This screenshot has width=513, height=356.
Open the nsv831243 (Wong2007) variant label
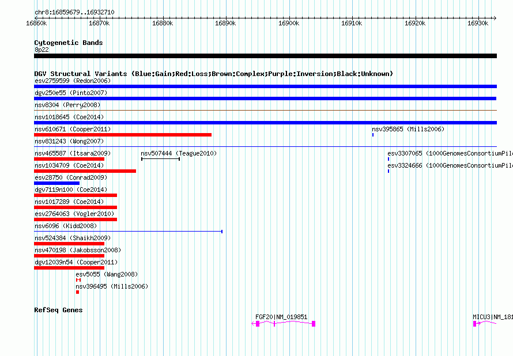coord(69,141)
